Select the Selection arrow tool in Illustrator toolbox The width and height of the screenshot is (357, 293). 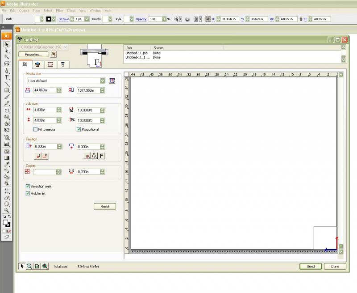point(7,44)
